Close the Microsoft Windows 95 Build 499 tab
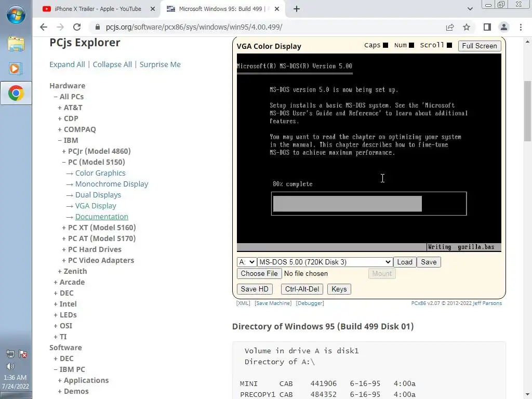 click(277, 9)
